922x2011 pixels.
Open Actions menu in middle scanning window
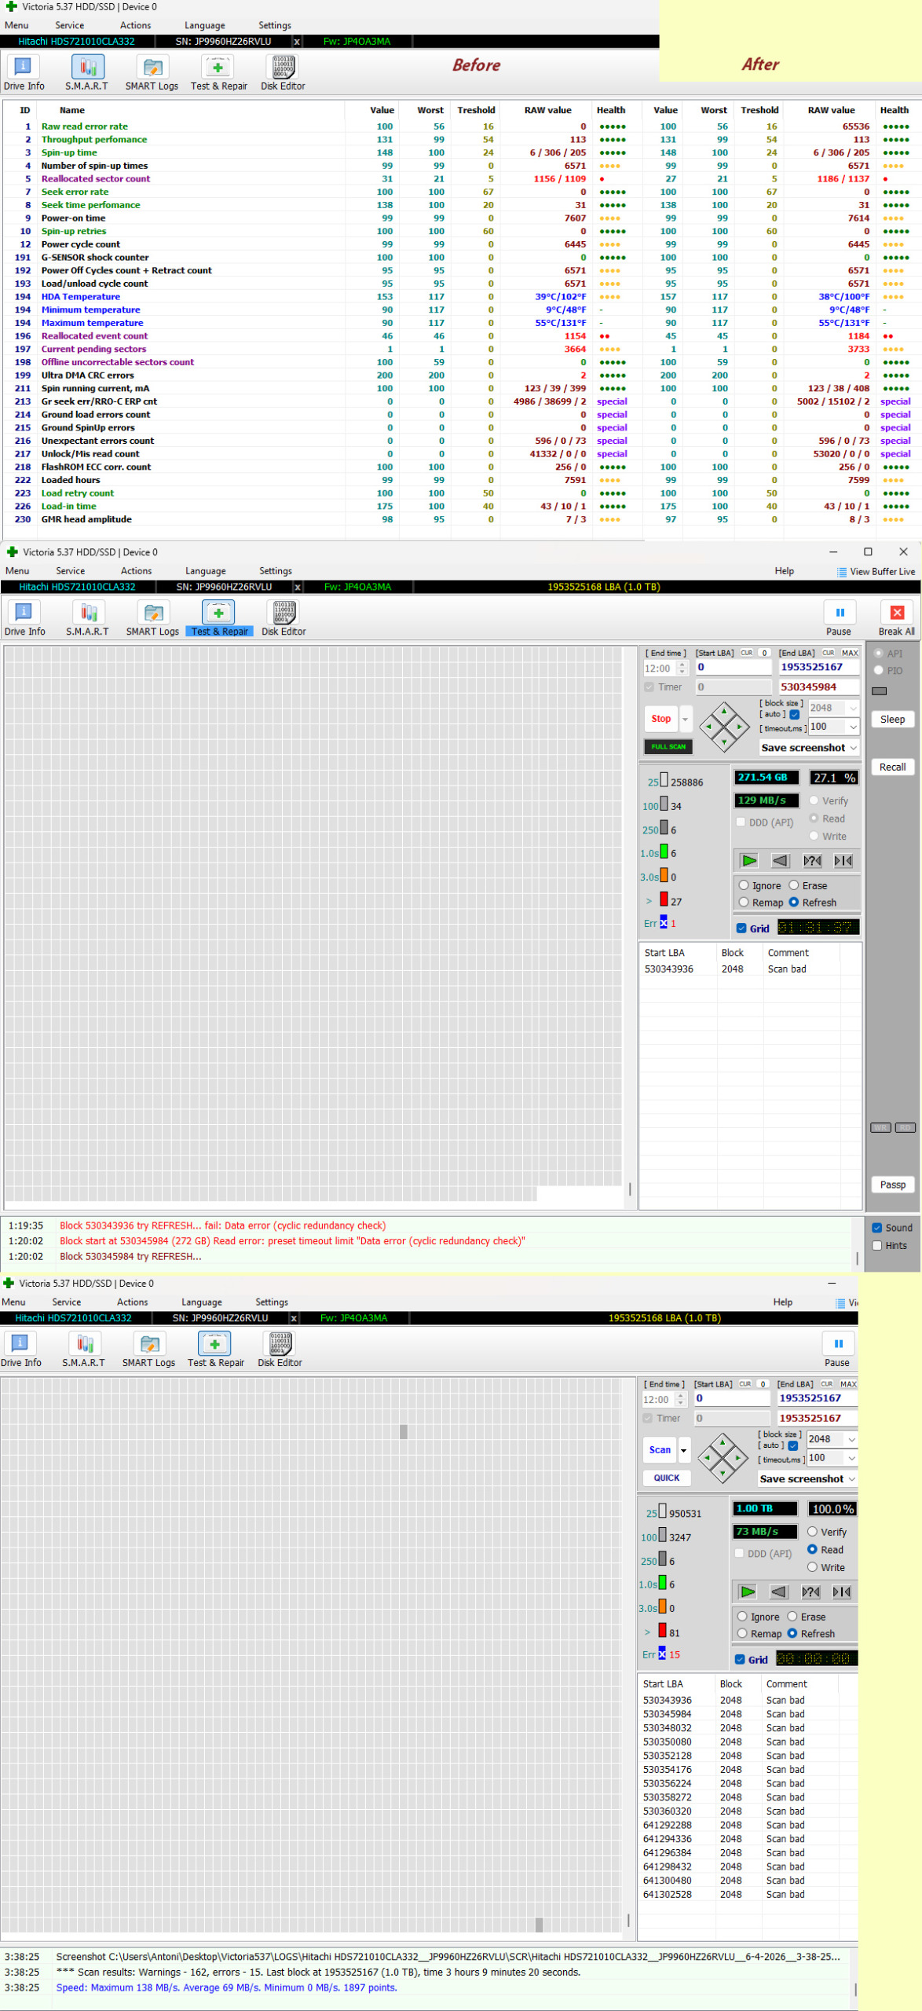coord(136,571)
